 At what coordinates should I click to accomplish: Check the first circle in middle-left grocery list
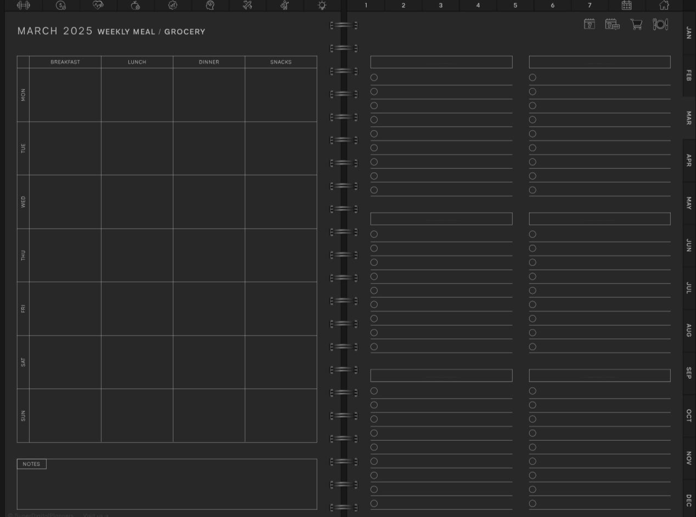click(374, 234)
